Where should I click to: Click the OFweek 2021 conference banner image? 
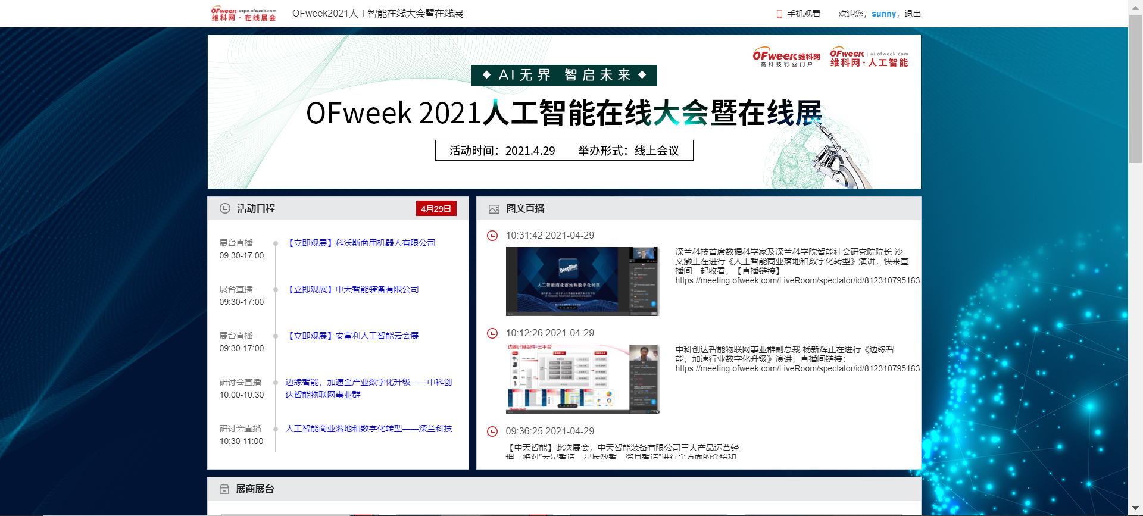point(564,112)
